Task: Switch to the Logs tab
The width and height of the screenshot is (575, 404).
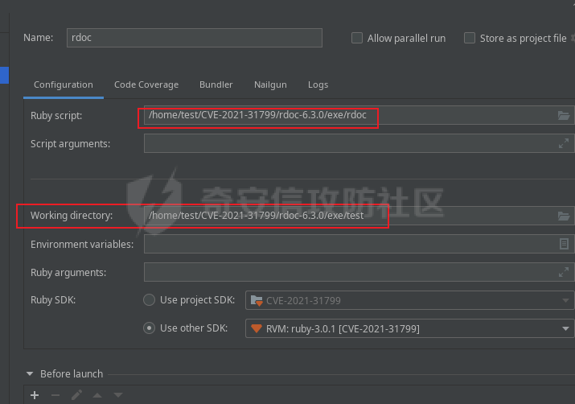Action: [318, 85]
